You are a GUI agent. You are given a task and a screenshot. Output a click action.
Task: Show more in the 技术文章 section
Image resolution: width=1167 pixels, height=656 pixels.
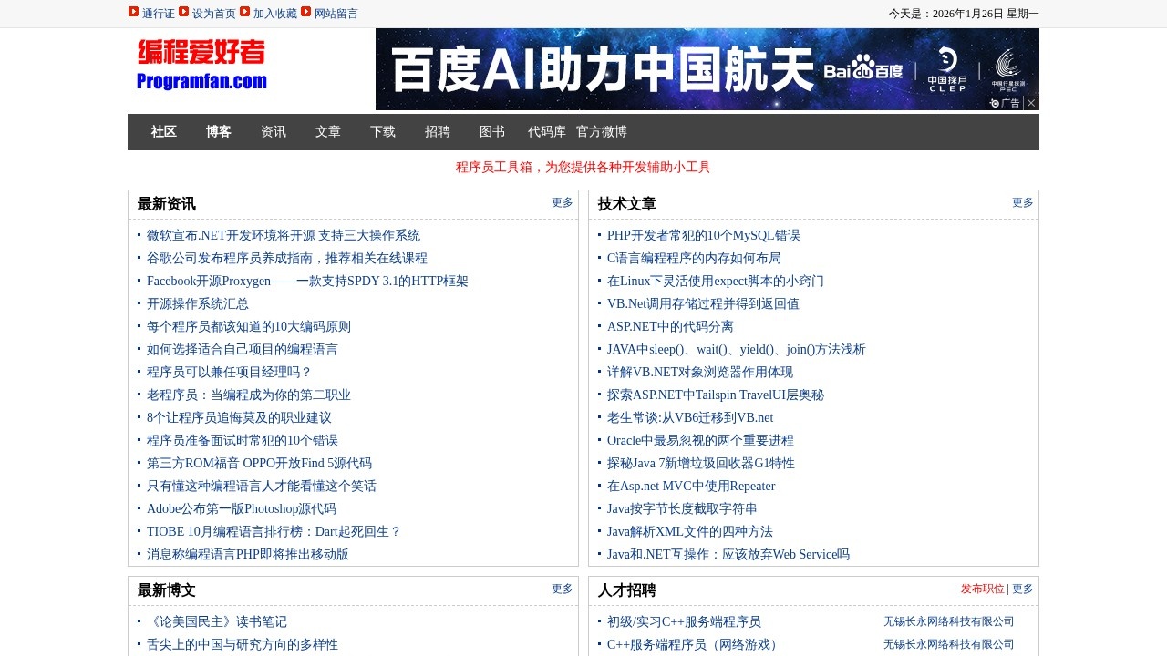click(1023, 202)
